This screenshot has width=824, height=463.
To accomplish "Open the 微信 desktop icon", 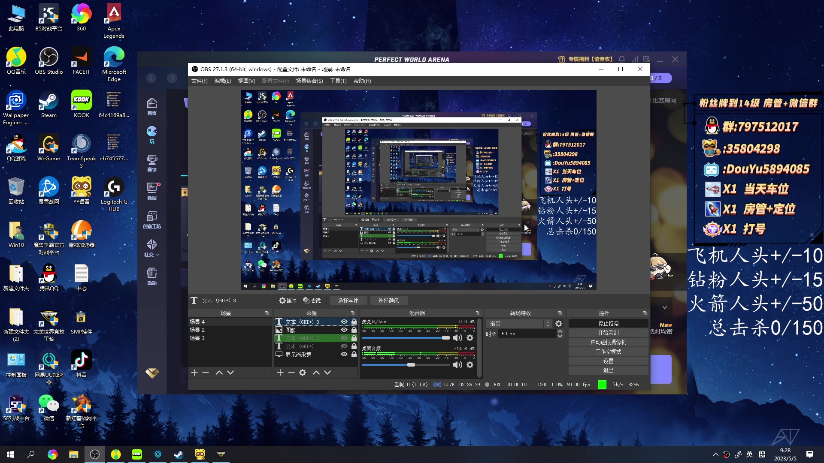I will pos(49,407).
